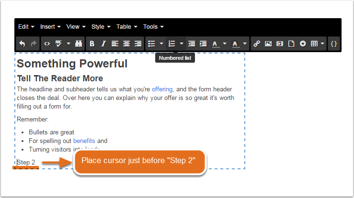Screen dimensions: 354x198
Task: Click the Undo arrow icon
Action: coord(22,44)
